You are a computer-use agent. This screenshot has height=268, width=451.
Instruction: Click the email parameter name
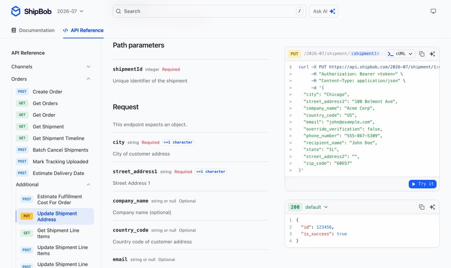(120, 259)
